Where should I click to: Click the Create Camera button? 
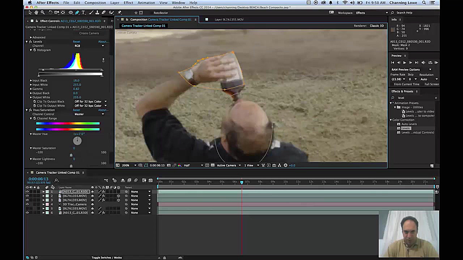pyautogui.click(x=89, y=33)
